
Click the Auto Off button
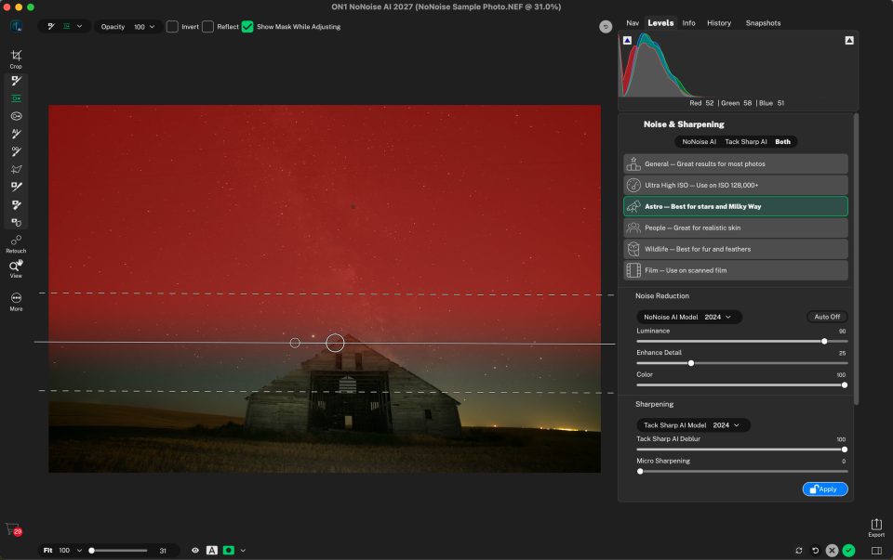click(x=827, y=317)
